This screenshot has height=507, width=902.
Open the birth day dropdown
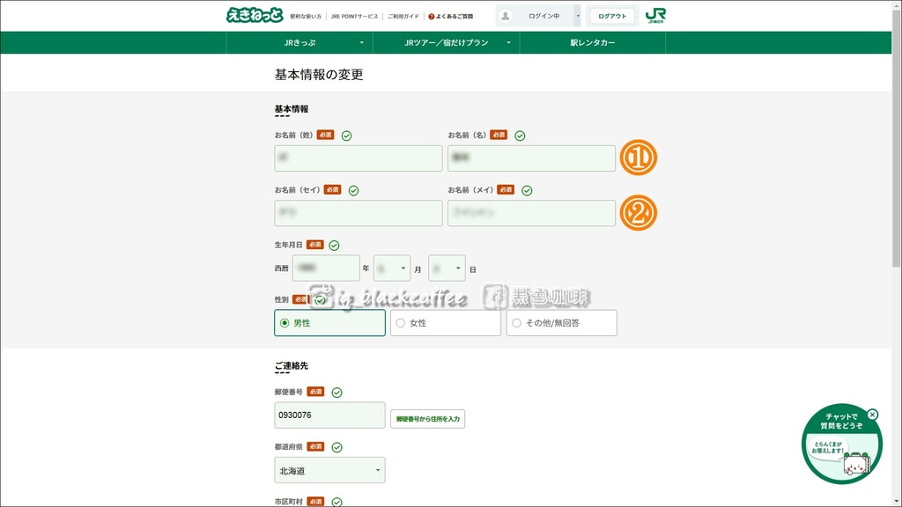(447, 268)
